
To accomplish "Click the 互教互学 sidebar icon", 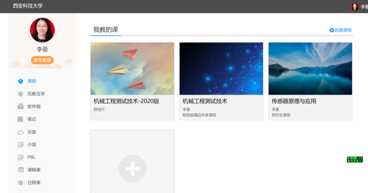I will [x=21, y=94].
